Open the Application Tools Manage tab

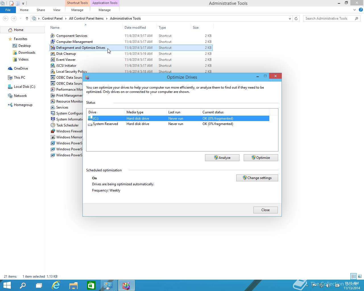click(x=105, y=10)
